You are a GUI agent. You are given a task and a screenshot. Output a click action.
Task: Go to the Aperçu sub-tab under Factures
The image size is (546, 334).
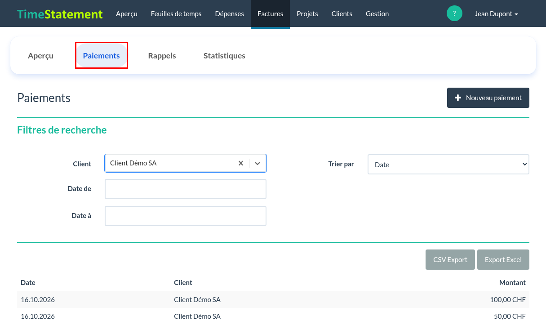[40, 56]
